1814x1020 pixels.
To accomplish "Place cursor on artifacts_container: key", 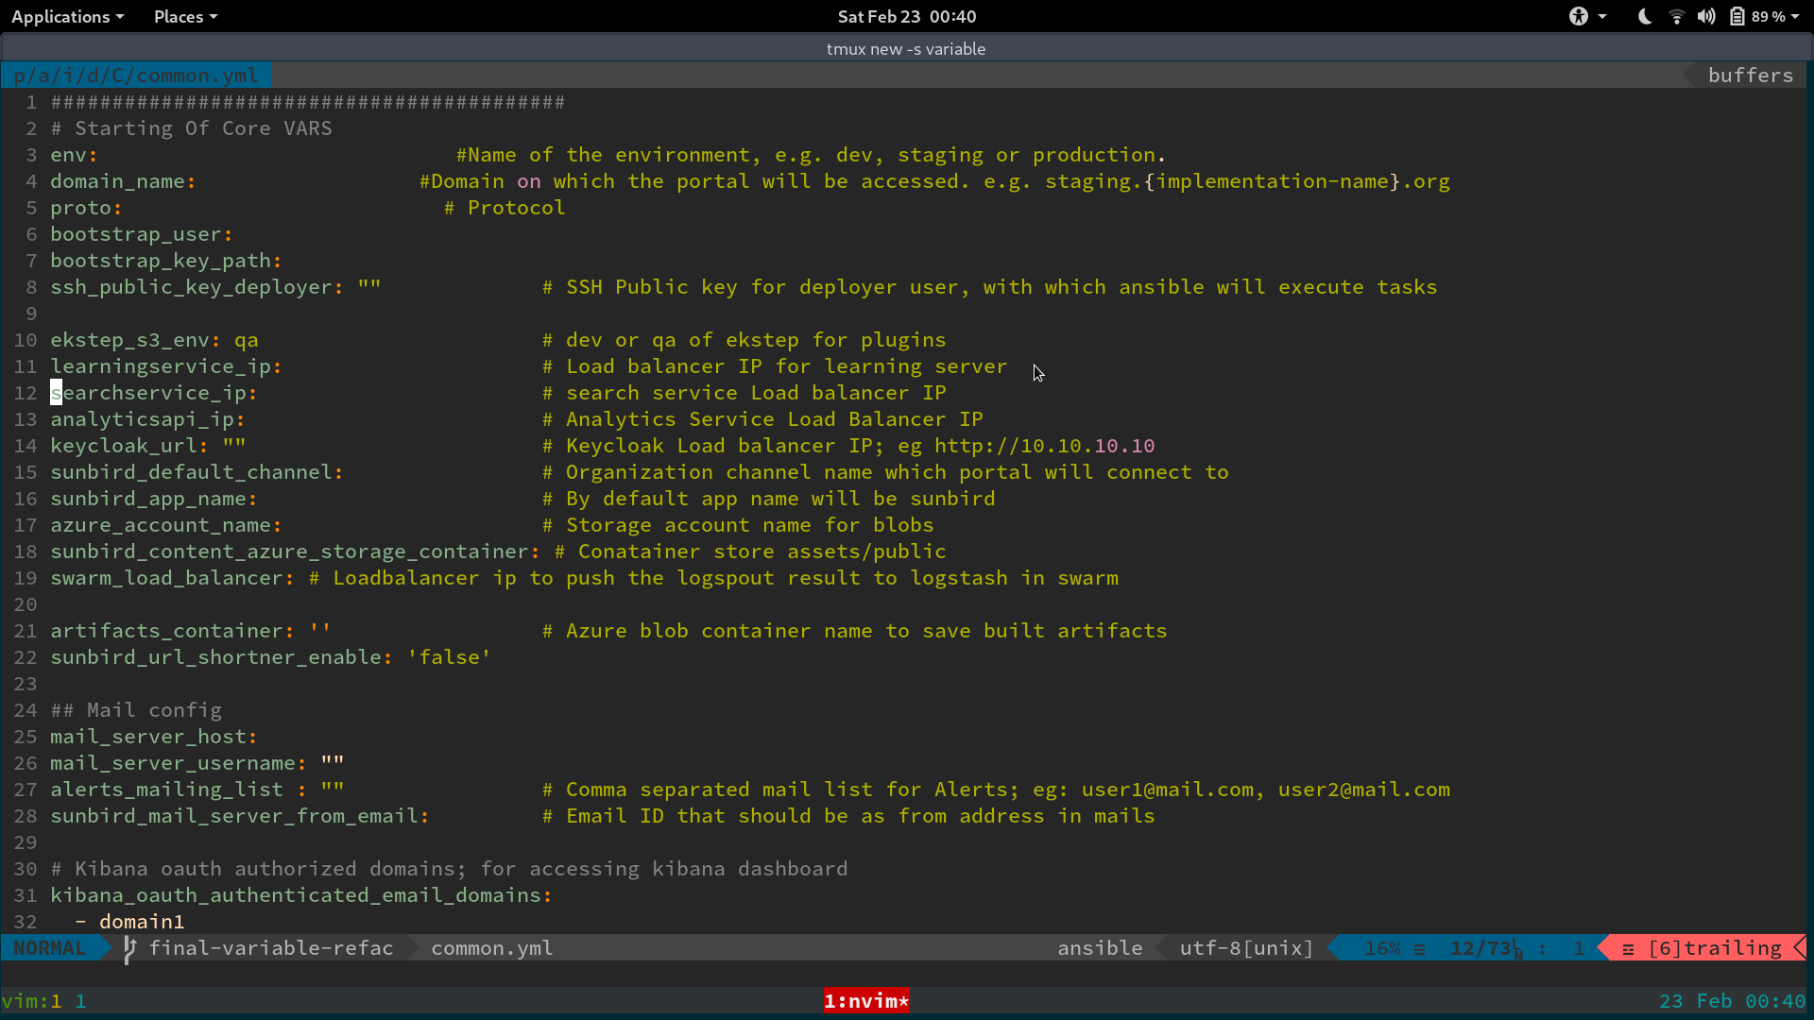I will pyautogui.click(x=172, y=630).
